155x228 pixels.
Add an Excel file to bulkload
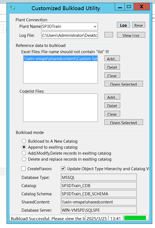(112, 58)
